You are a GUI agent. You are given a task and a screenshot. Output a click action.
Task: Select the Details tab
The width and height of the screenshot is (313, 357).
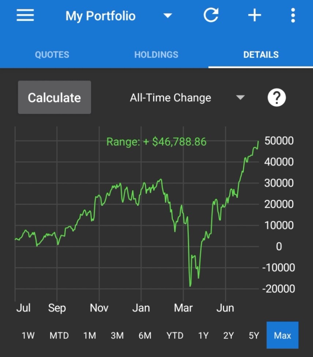point(261,55)
